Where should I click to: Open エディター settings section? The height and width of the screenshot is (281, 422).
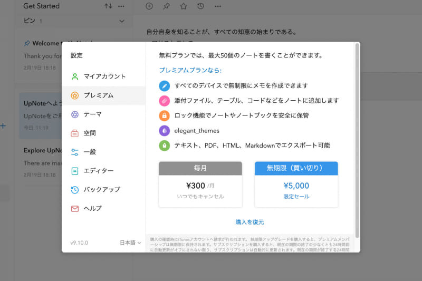[103, 171]
